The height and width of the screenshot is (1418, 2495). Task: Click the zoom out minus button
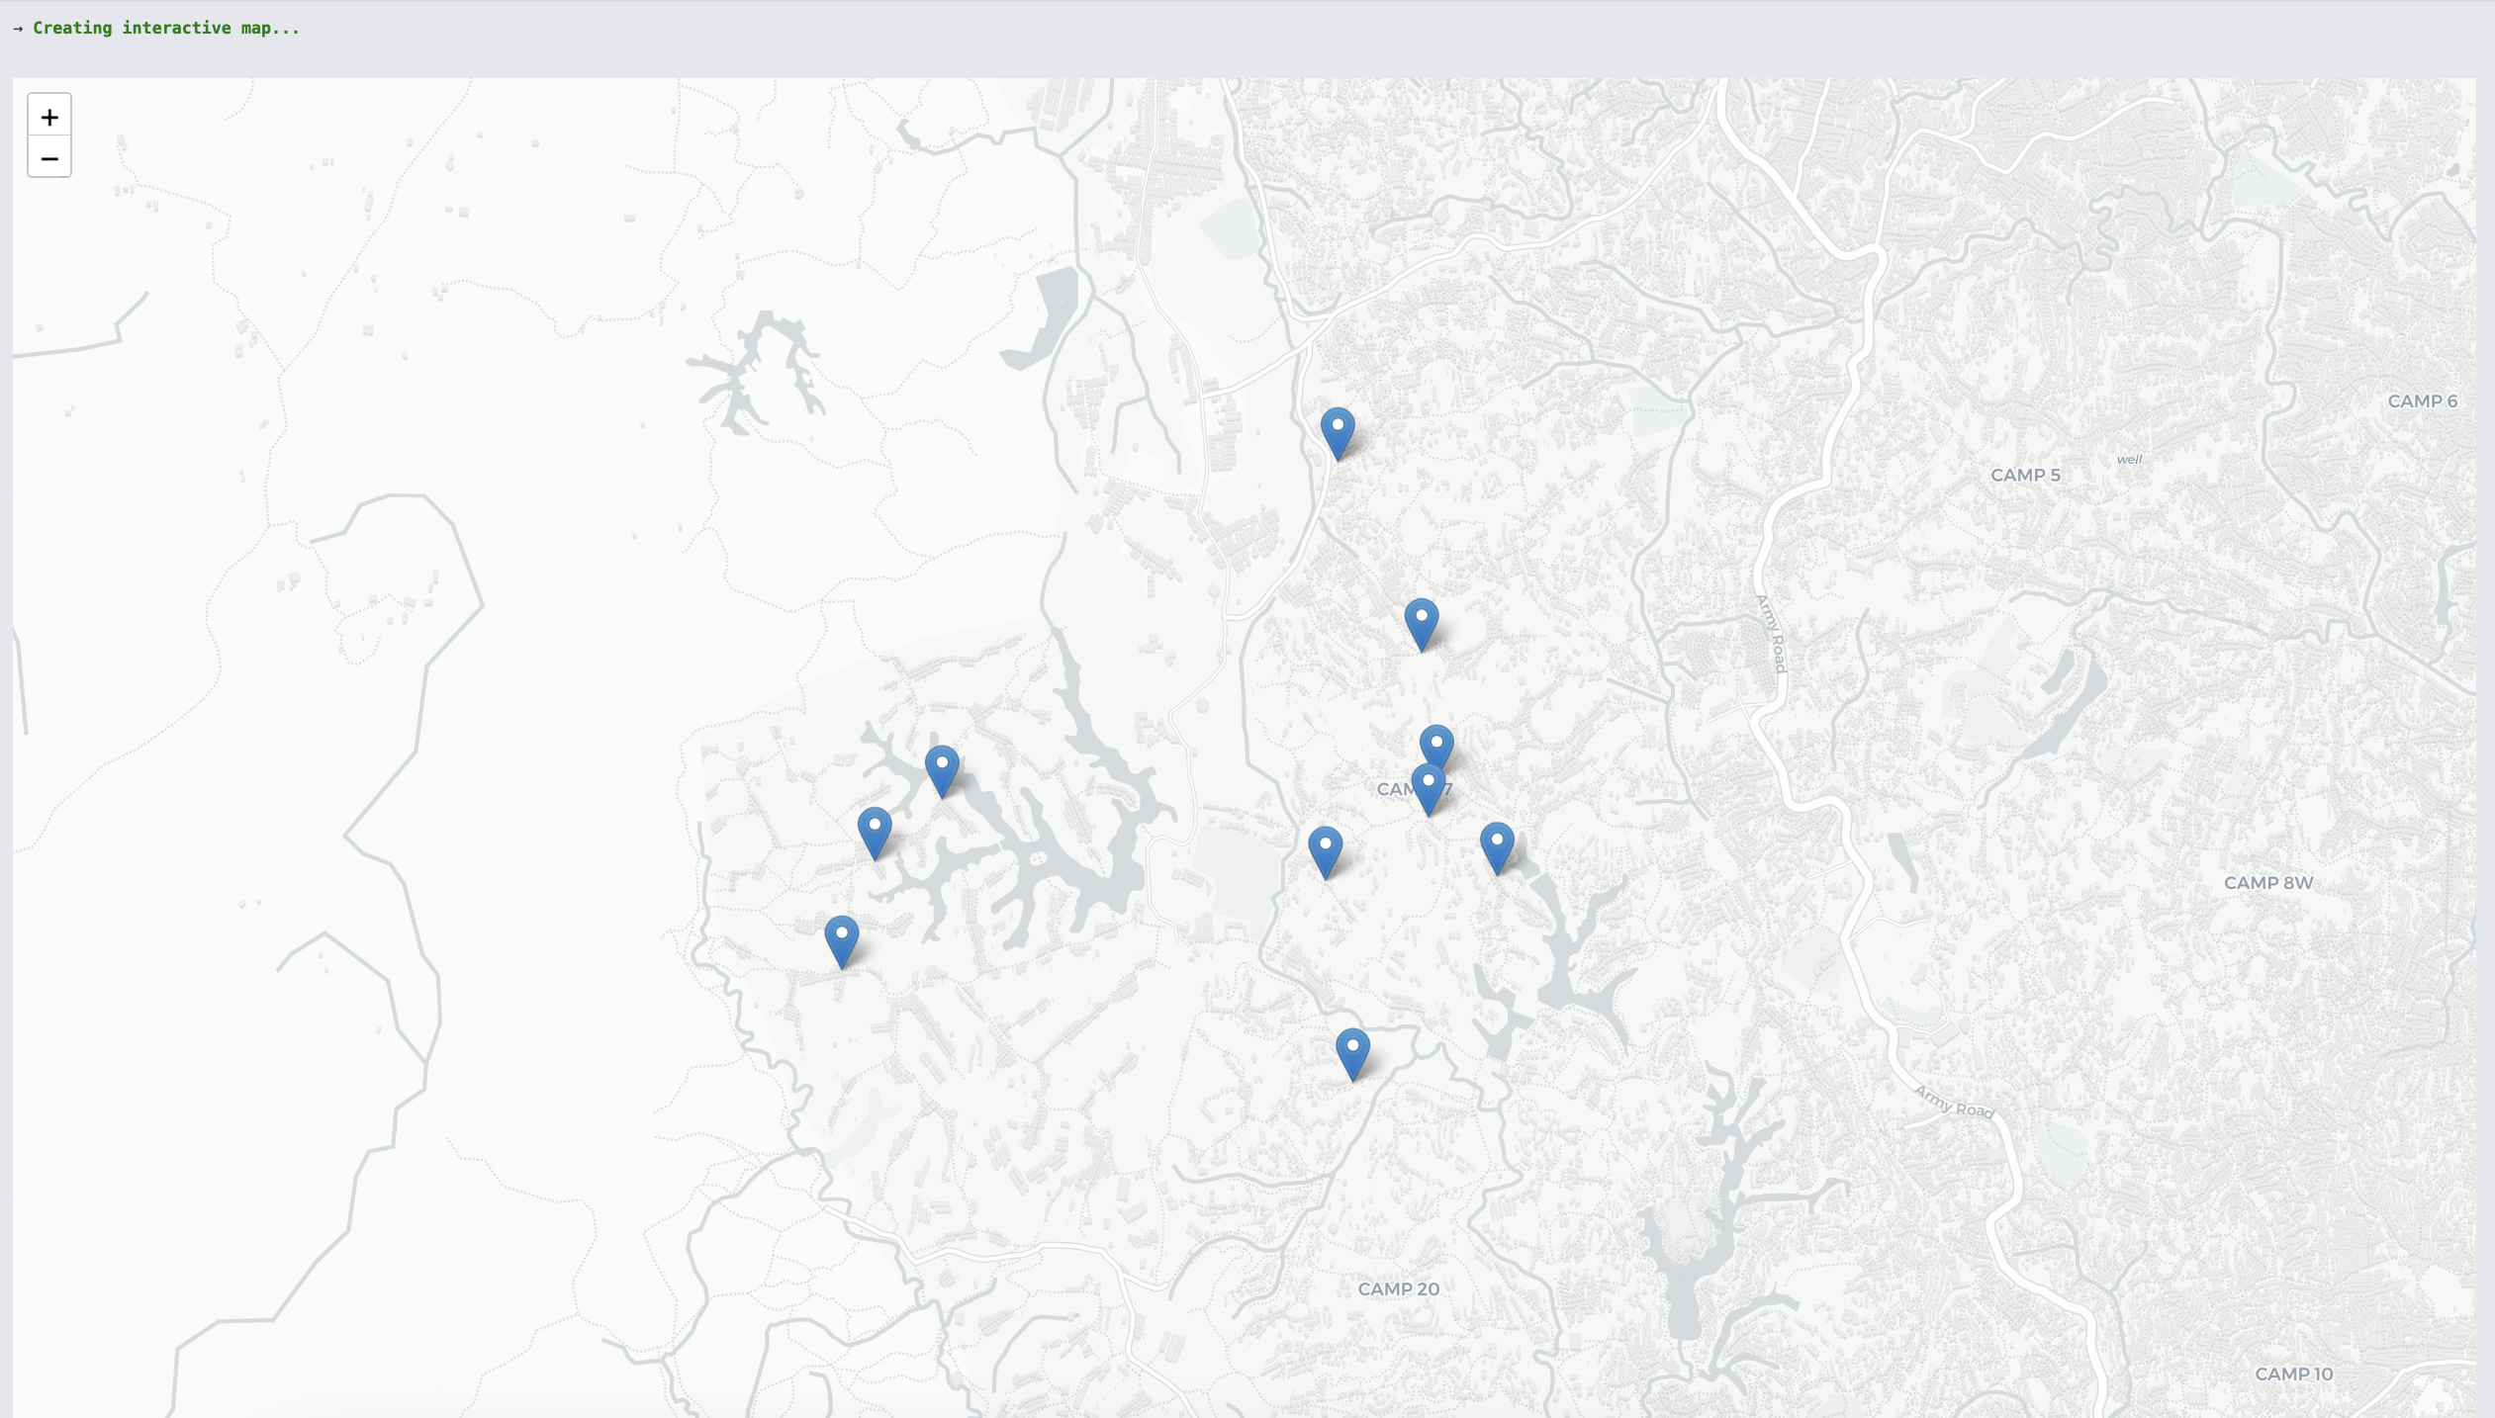48,158
